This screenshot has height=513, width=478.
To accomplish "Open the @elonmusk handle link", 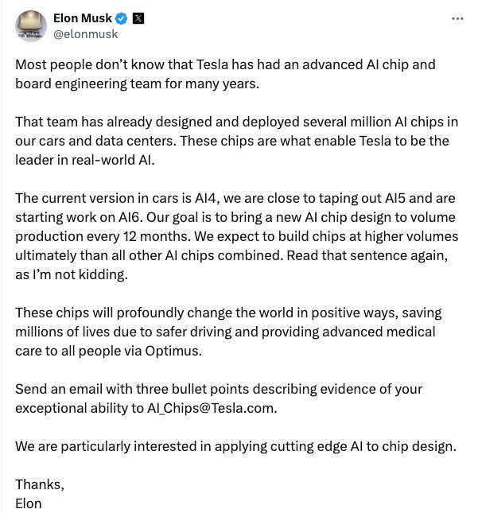I will tap(85, 34).
